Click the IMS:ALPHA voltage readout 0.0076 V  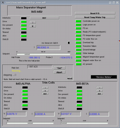click(16, 114)
